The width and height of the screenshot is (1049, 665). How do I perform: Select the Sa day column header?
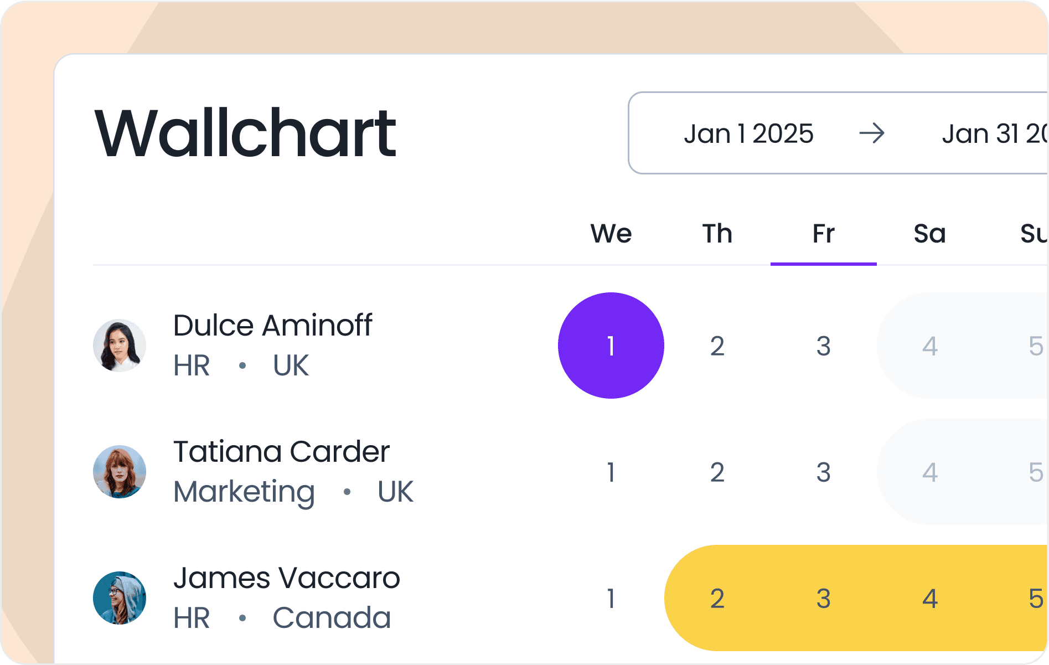930,233
